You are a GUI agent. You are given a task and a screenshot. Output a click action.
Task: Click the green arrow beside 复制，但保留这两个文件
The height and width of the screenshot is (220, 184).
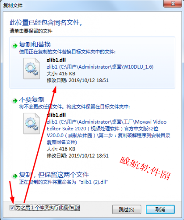(x=15, y=176)
